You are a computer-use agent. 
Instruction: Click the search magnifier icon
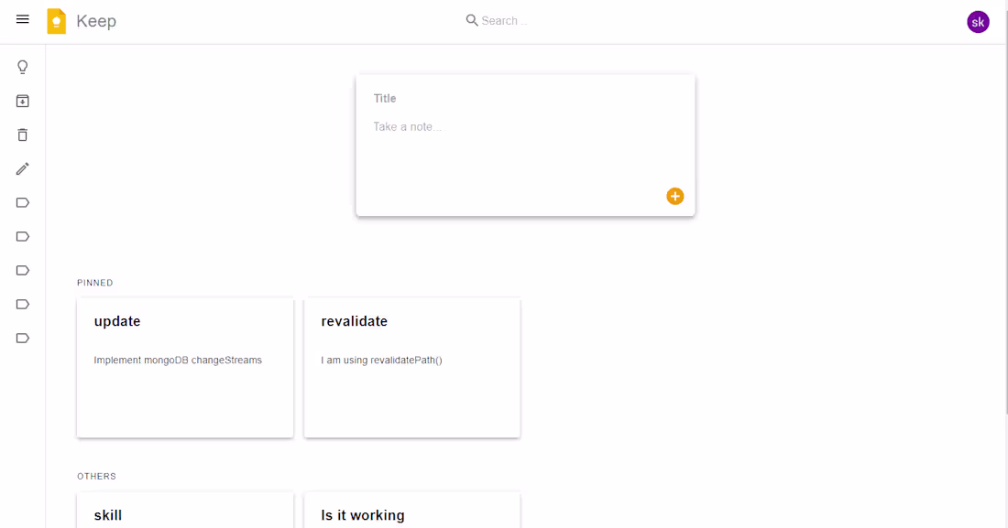tap(471, 19)
